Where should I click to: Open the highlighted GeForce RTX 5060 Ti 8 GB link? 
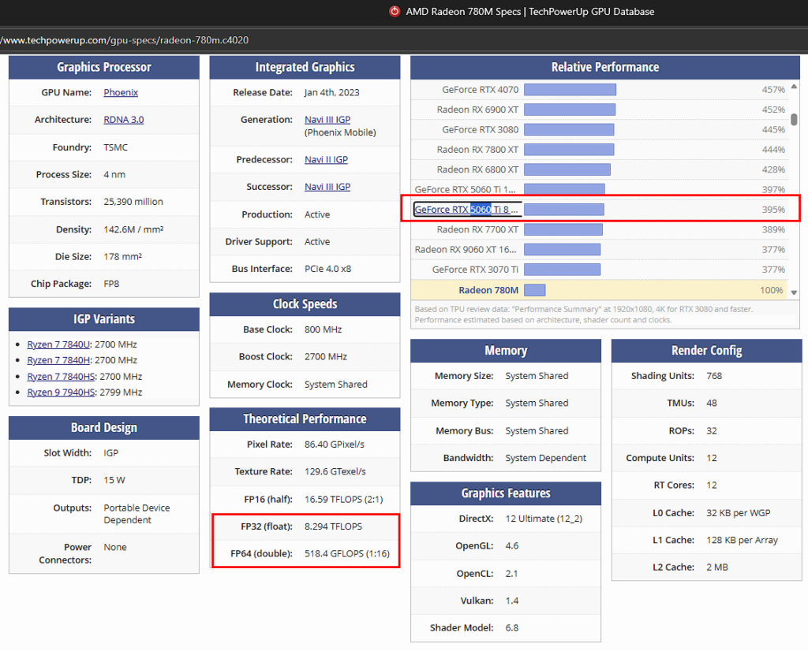[467, 210]
